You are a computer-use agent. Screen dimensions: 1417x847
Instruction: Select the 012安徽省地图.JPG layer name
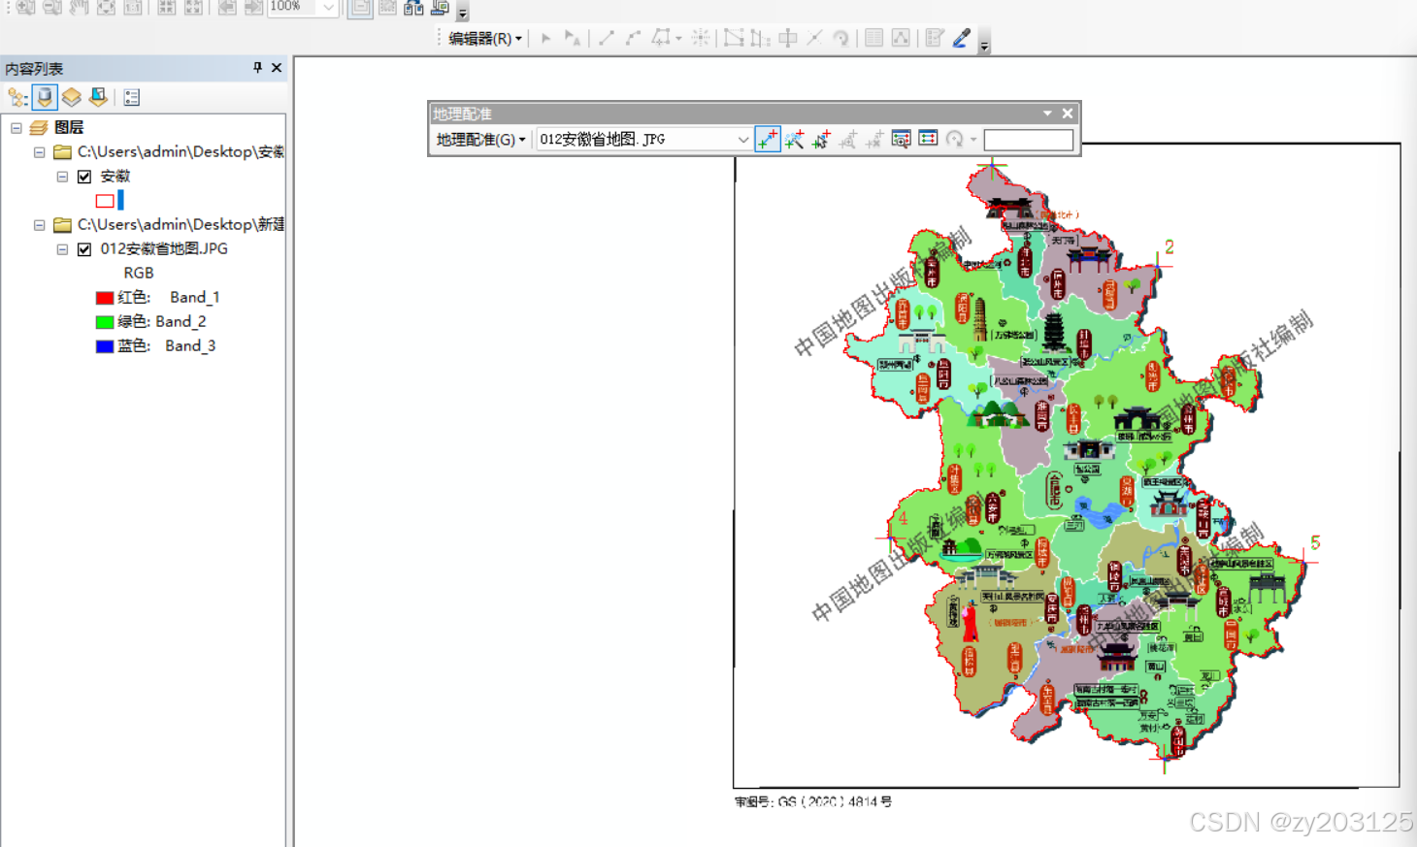164,249
